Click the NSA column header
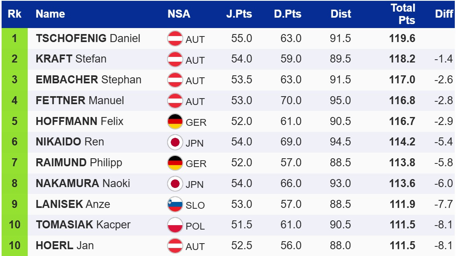 click(179, 14)
